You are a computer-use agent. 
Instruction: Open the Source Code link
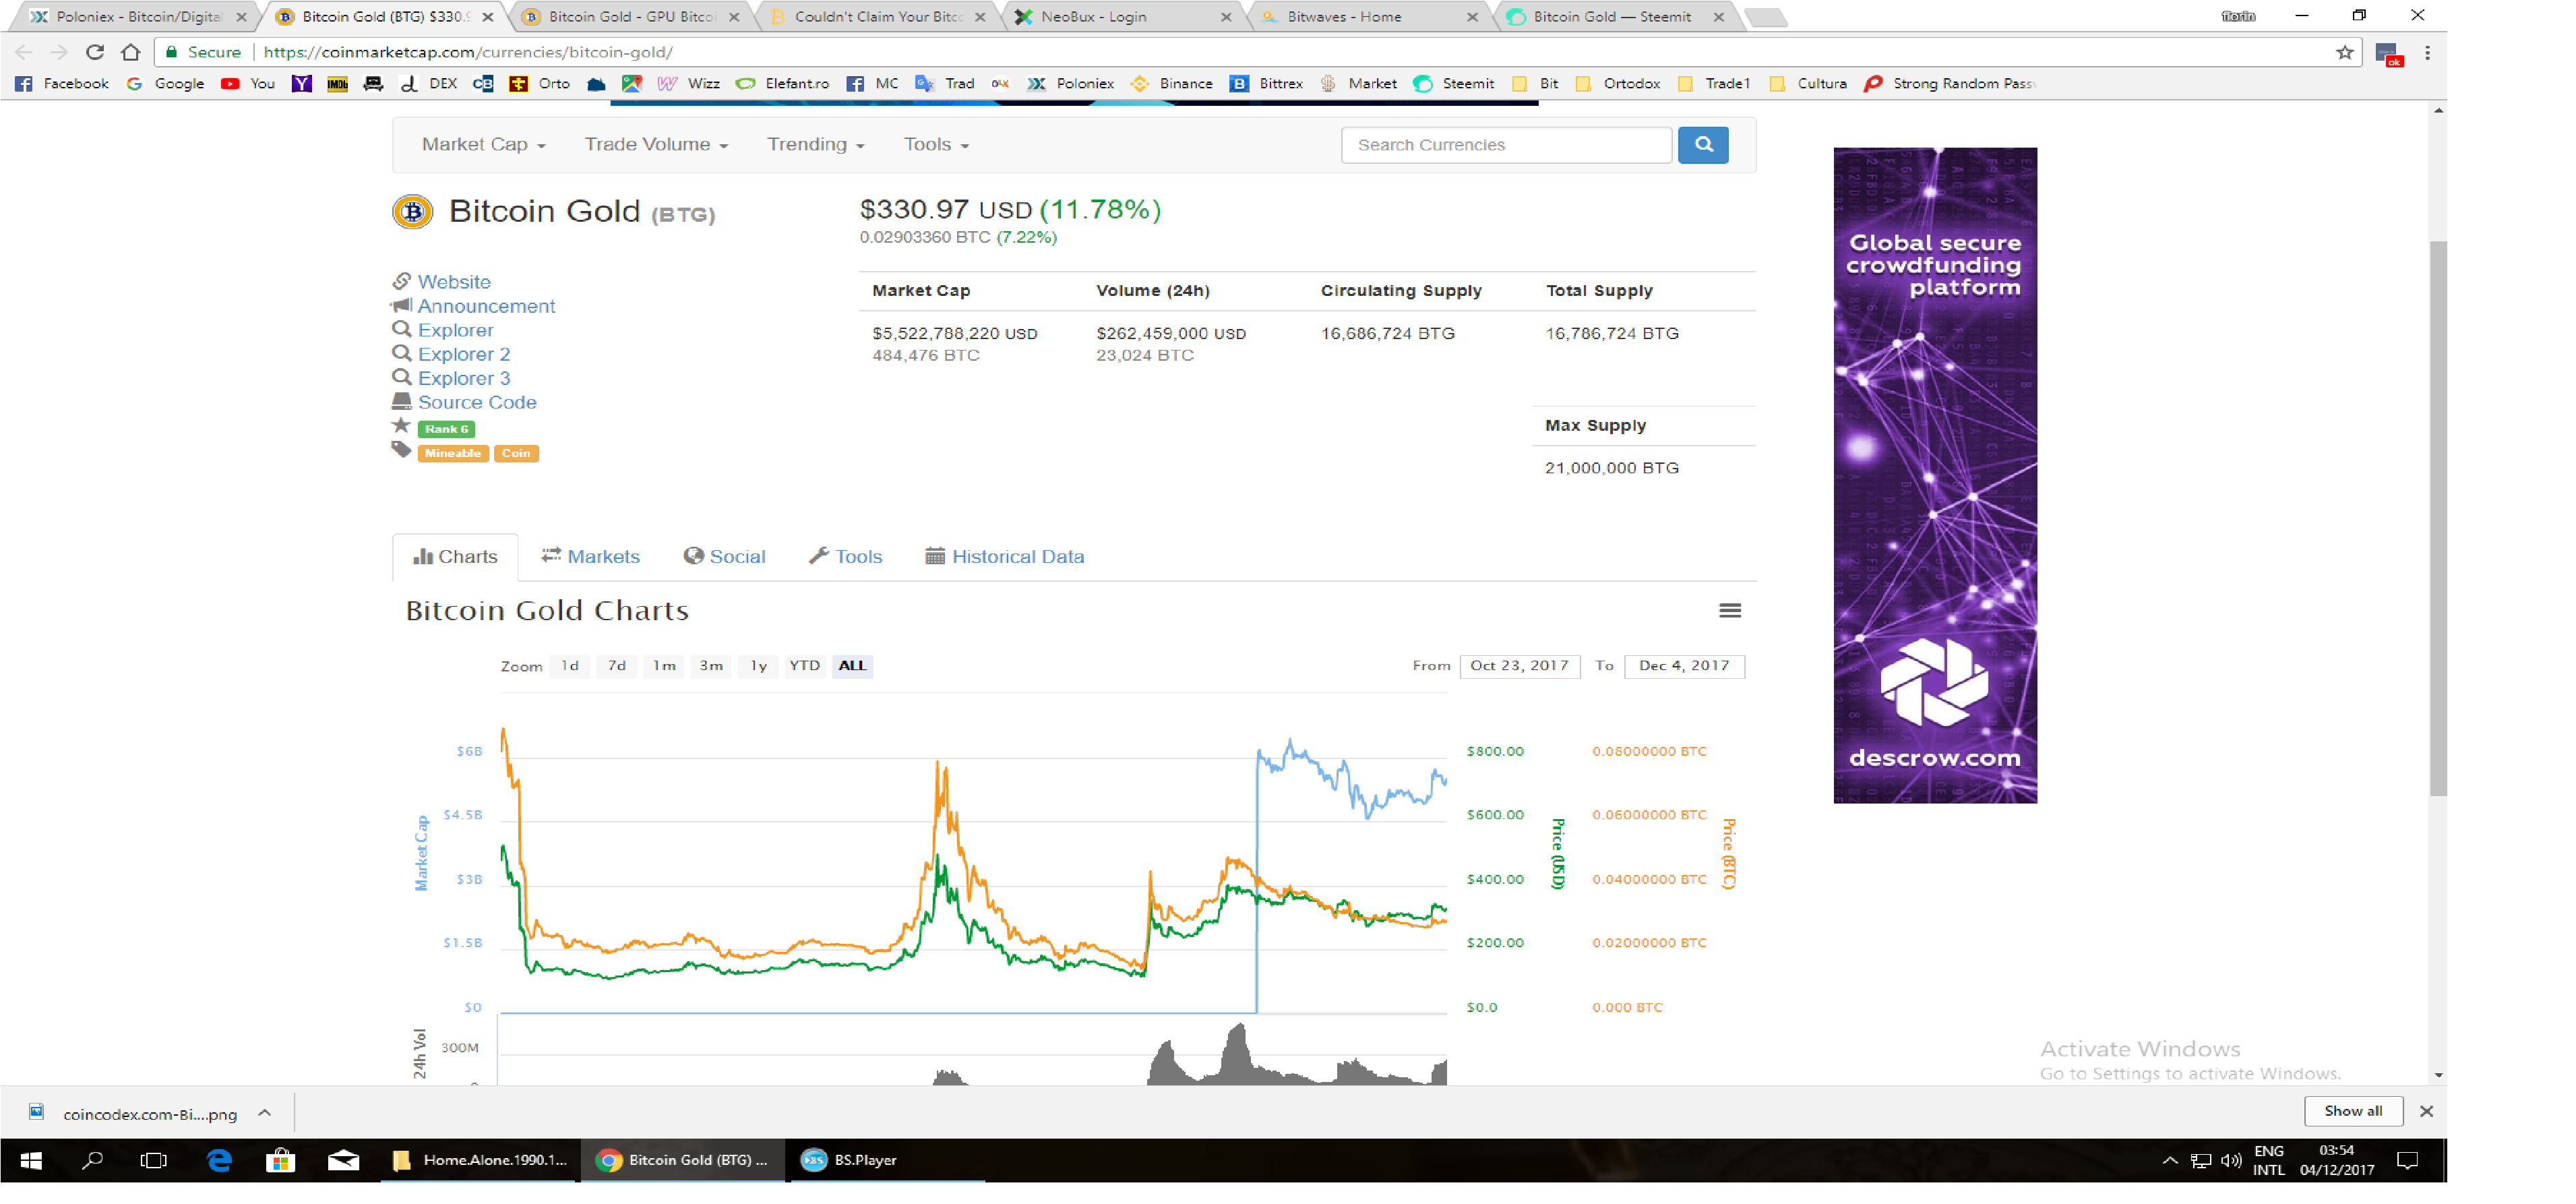pos(477,403)
